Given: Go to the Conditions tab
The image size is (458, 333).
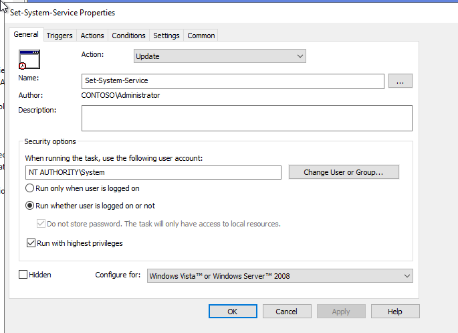Looking at the screenshot, I should coord(128,36).
